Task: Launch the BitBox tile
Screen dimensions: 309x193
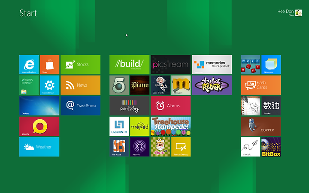Action: click(271, 147)
